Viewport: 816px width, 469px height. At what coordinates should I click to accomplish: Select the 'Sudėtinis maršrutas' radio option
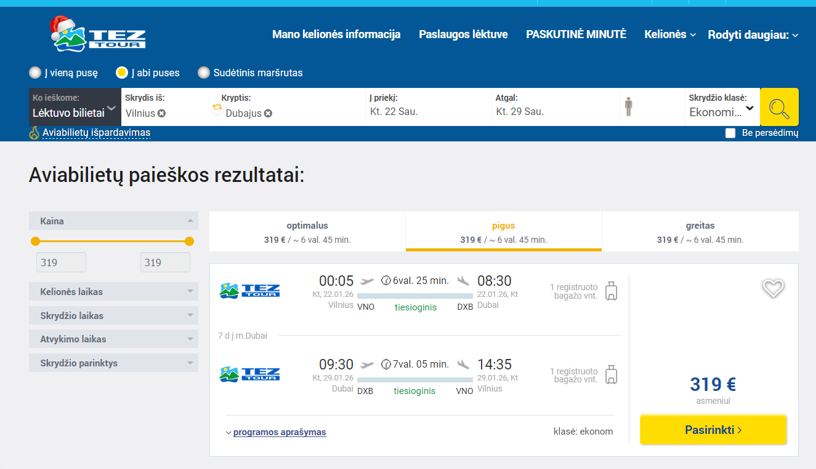coord(204,73)
